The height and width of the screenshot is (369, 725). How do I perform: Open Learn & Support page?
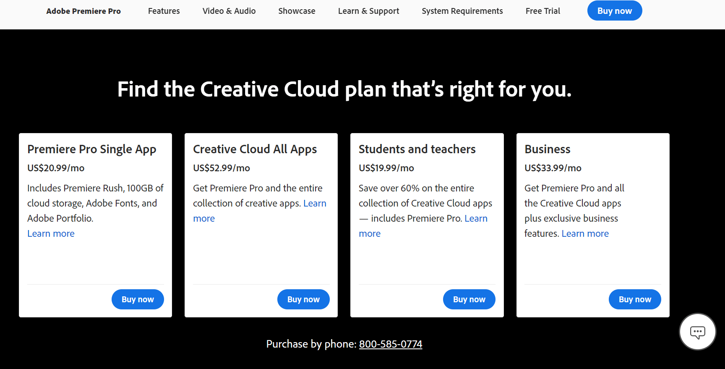pos(368,11)
